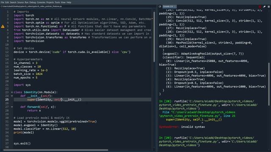Select the Console 1/A tab
271x152 pixels.
169,7
